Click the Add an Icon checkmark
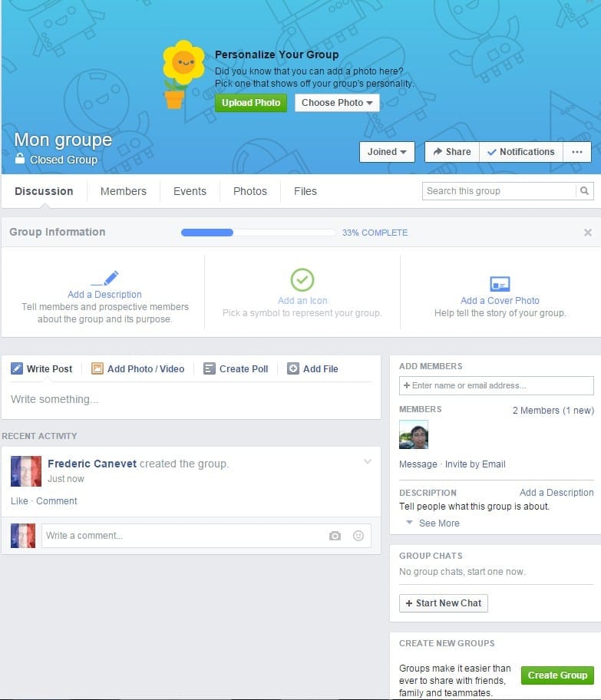This screenshot has width=601, height=700. [302, 280]
